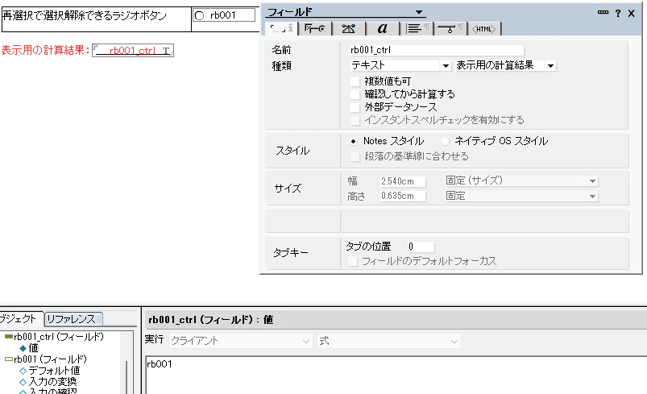Select the rb001_ctrl computed field on form
This screenshot has width=647, height=394.
133,51
